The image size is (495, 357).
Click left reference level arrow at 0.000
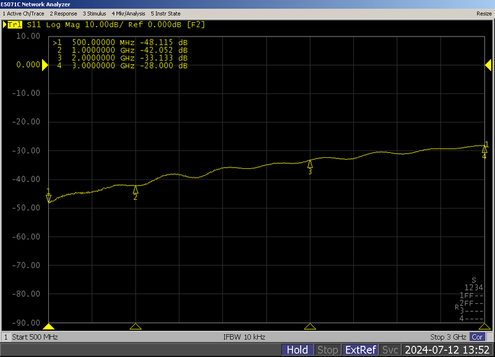point(45,65)
